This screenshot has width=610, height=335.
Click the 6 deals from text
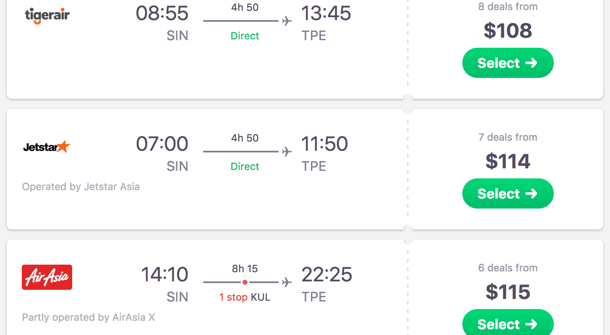pos(508,268)
